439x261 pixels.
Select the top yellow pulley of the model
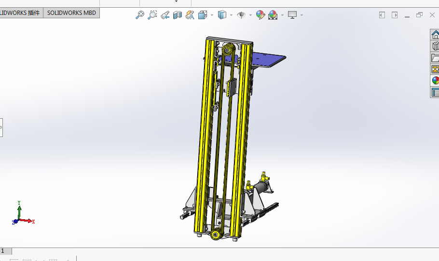click(229, 50)
